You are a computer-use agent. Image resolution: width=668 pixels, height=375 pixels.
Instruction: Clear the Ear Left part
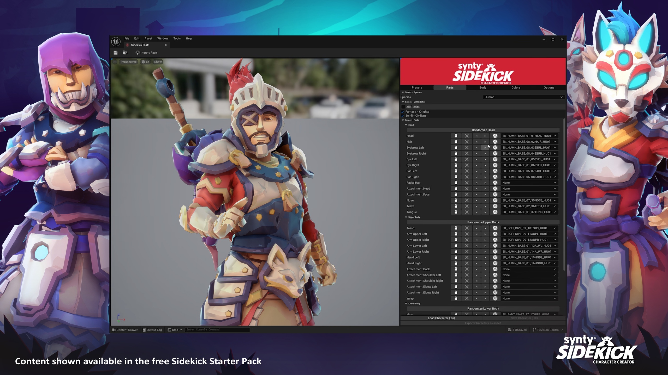[x=467, y=171]
